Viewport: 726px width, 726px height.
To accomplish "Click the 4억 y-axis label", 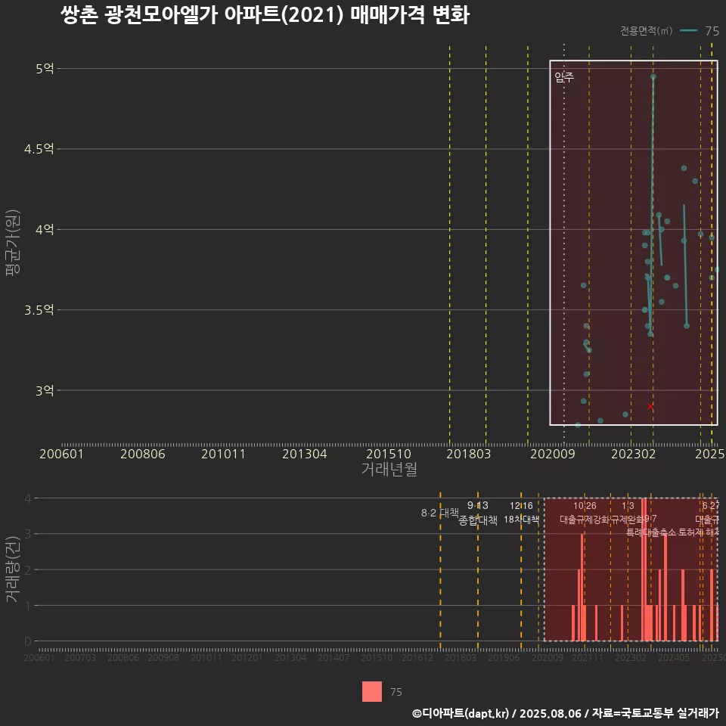I will (x=45, y=229).
